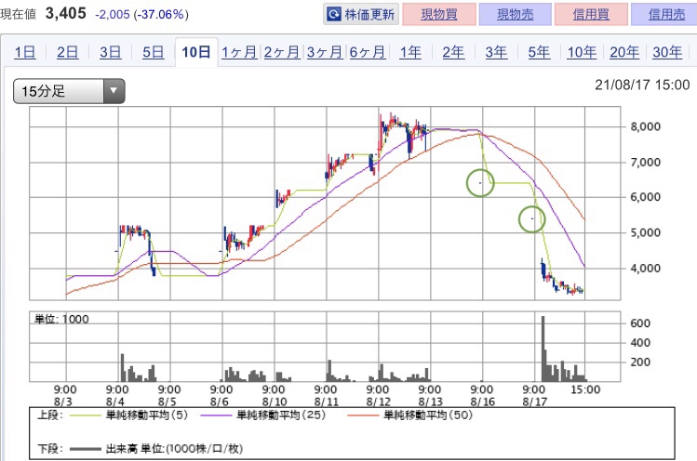The width and height of the screenshot is (697, 461).
Task: Switch to the 2ヶ月 chart range
Action: tap(282, 52)
